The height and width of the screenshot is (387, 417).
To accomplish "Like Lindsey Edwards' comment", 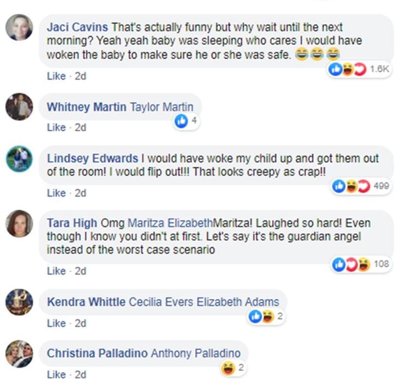I will (56, 193).
